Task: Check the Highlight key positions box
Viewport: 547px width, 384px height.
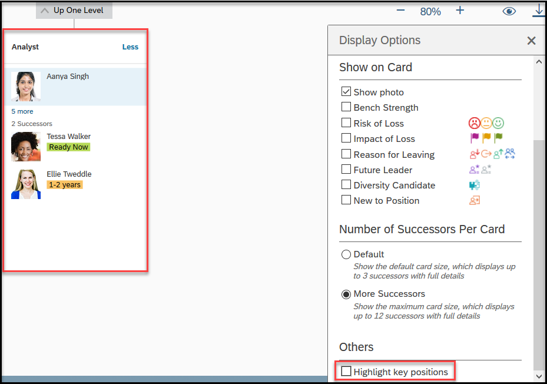Action: pos(346,371)
